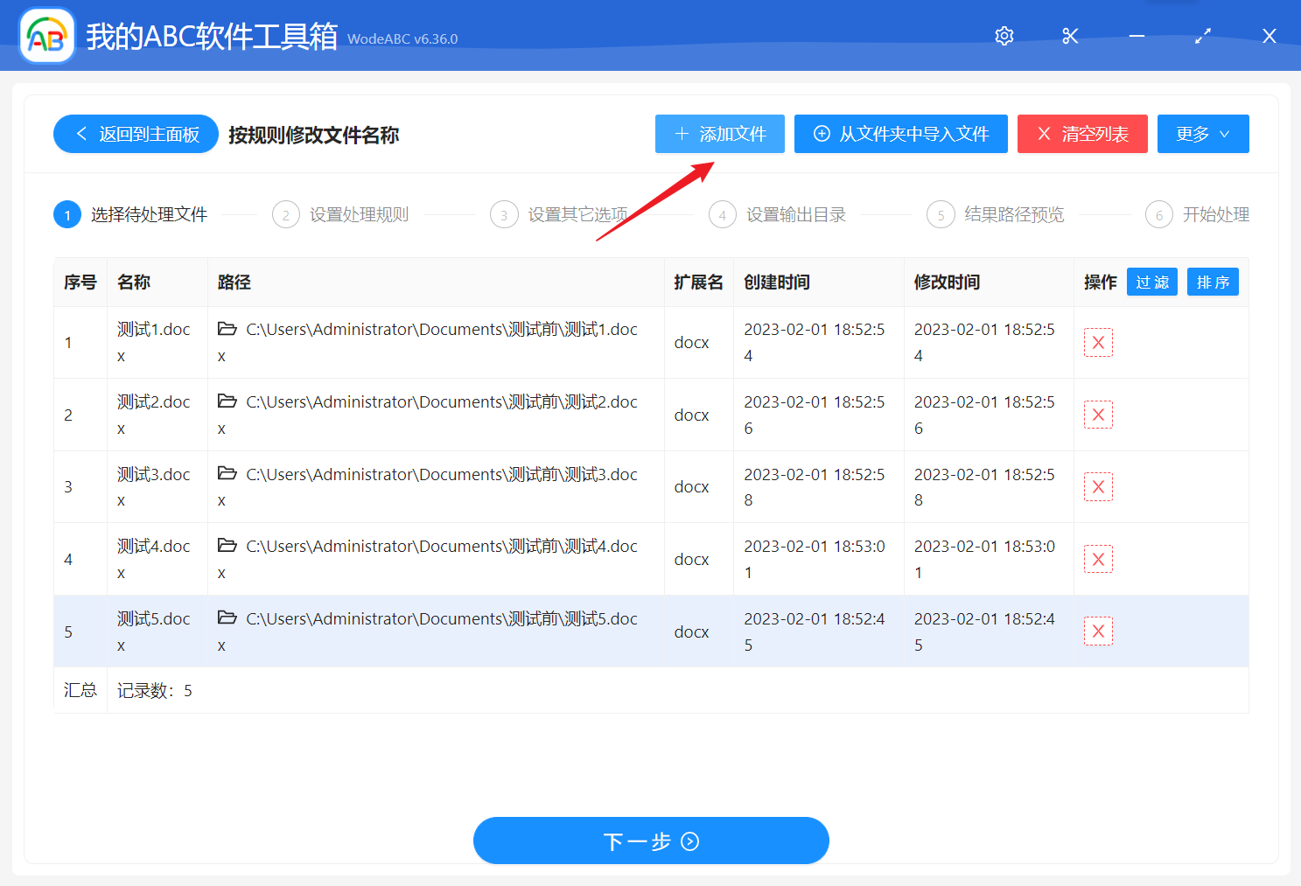Remove 测试5.docx via its delete X icon

[1098, 631]
